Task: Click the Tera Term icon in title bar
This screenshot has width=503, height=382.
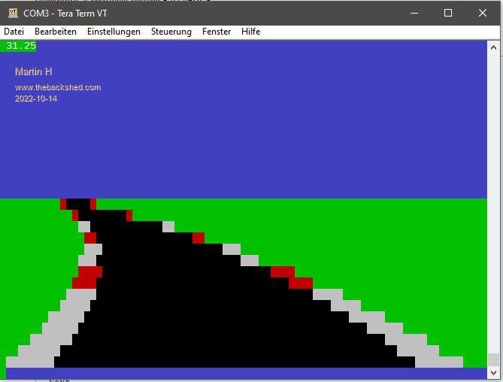Action: point(12,13)
